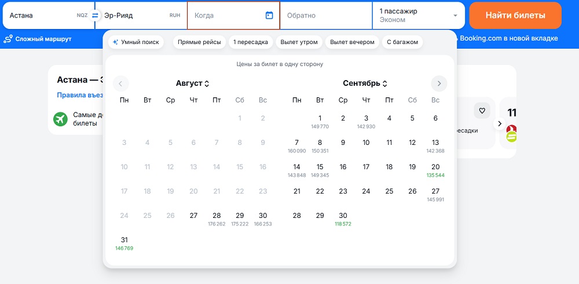The width and height of the screenshot is (579, 284).
Task: Select September 3 priced 142 930
Action: click(x=366, y=121)
